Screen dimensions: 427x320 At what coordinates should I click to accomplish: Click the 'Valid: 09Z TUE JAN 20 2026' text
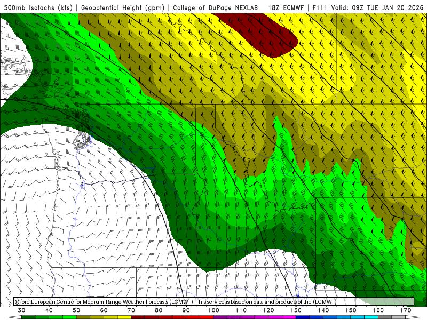pos(377,7)
